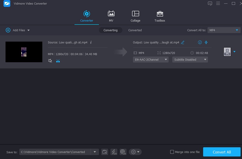This screenshot has width=242, height=159.
Task: Open the edit effects star-wand icon
Action: tap(50, 61)
